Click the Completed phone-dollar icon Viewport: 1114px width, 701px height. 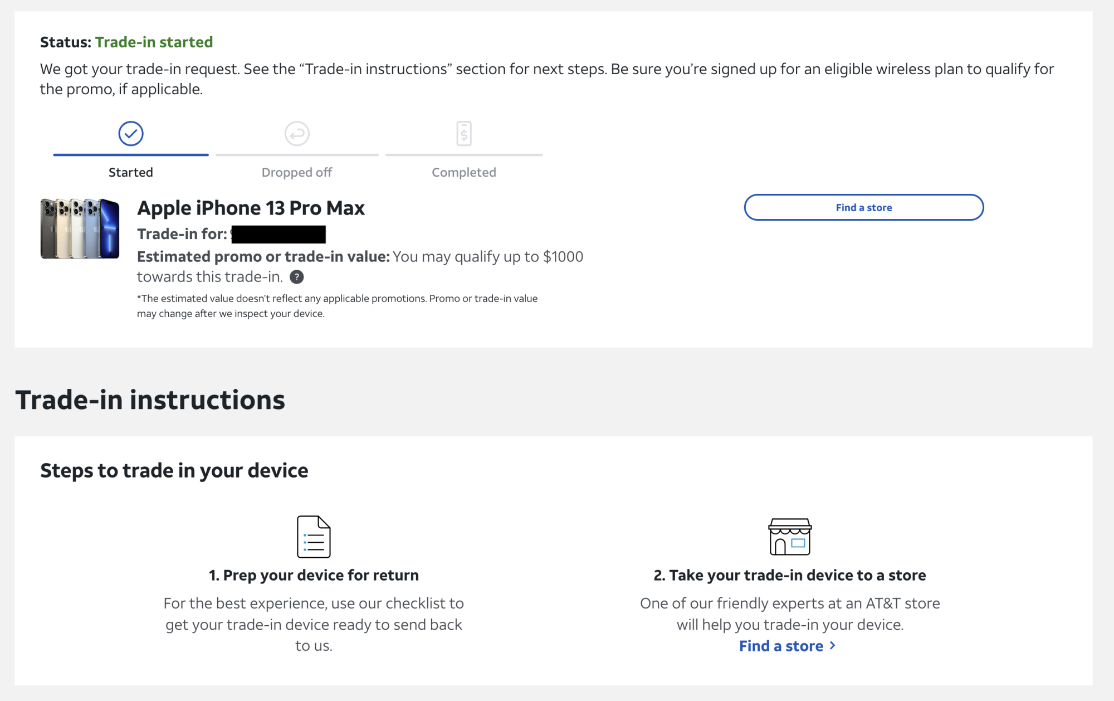[x=464, y=134]
